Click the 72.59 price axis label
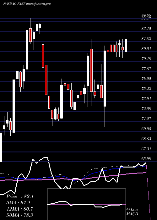 tap(146, 109)
